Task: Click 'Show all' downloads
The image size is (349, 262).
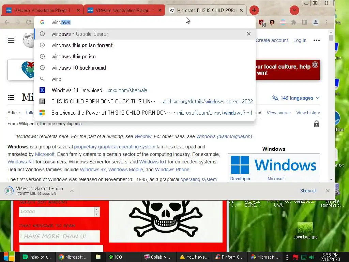Action: click(308, 191)
